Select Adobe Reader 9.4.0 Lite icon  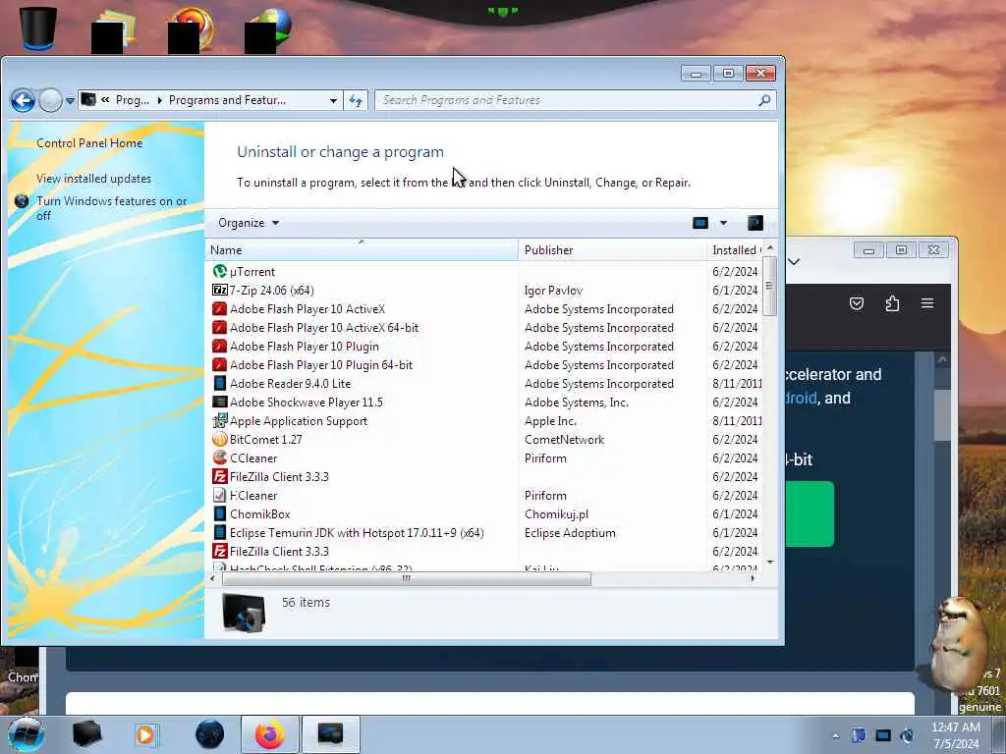click(x=219, y=384)
